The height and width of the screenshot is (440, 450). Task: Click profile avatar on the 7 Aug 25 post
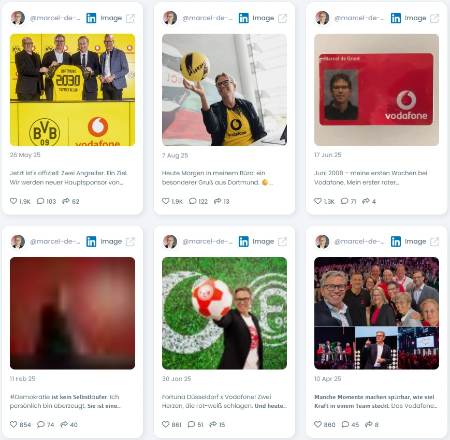click(x=170, y=18)
